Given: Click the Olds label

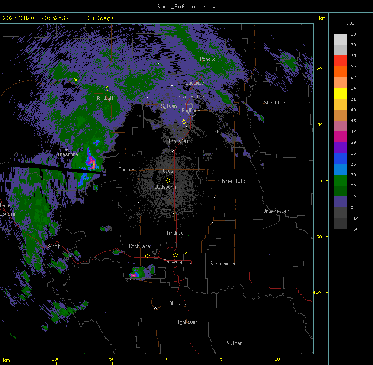Looking at the screenshot, I should (168, 171).
